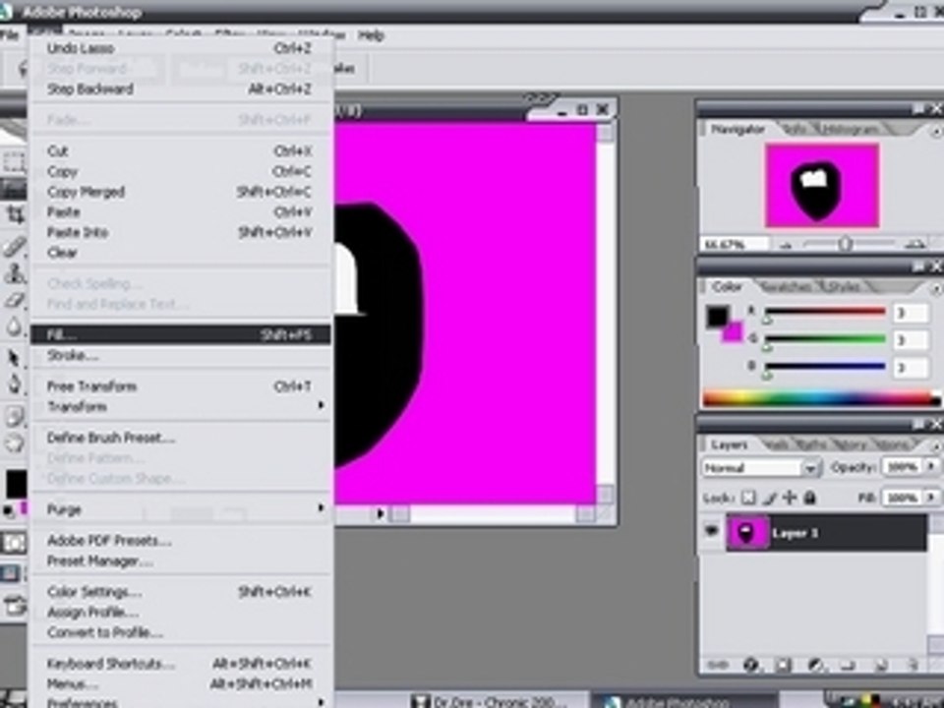
Task: Open Help menu in menu bar
Action: [x=371, y=35]
